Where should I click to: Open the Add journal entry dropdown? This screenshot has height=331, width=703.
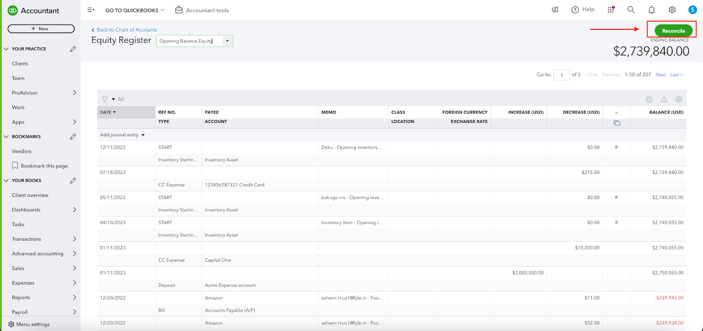pos(122,135)
